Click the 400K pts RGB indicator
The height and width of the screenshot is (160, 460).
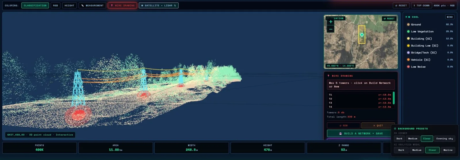(444, 5)
